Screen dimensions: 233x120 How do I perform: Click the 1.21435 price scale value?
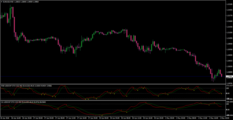click(229, 27)
